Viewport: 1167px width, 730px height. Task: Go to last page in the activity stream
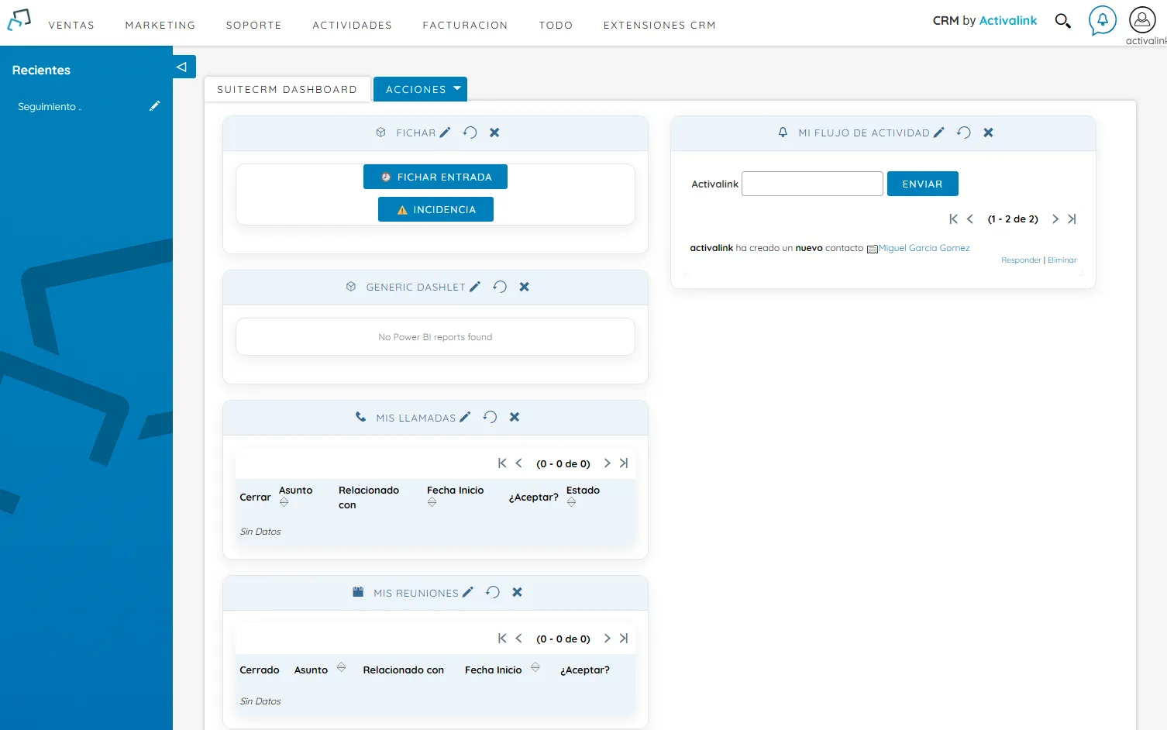1072,219
